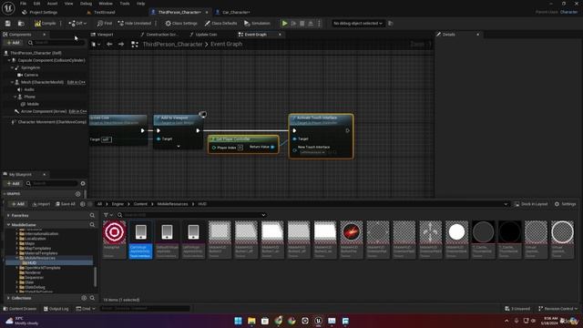583x328 pixels.
Task: Click the graph forward navigation arrow
Action: [x=121, y=45]
